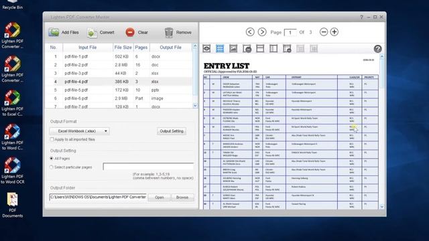
Task: Click the Input File column header
Action: tap(88, 48)
